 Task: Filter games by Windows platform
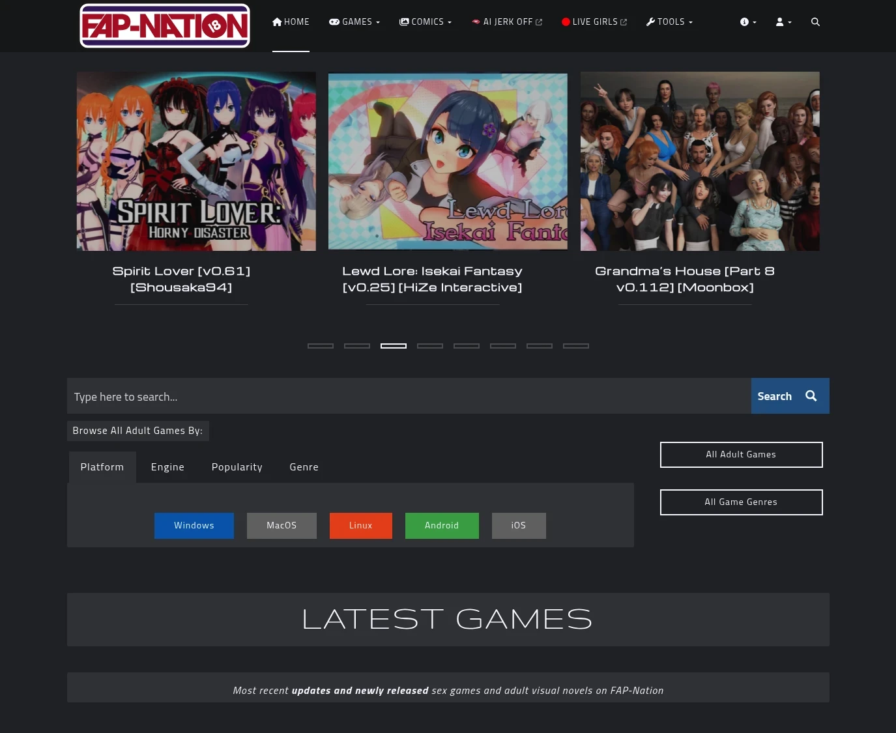[x=194, y=526]
